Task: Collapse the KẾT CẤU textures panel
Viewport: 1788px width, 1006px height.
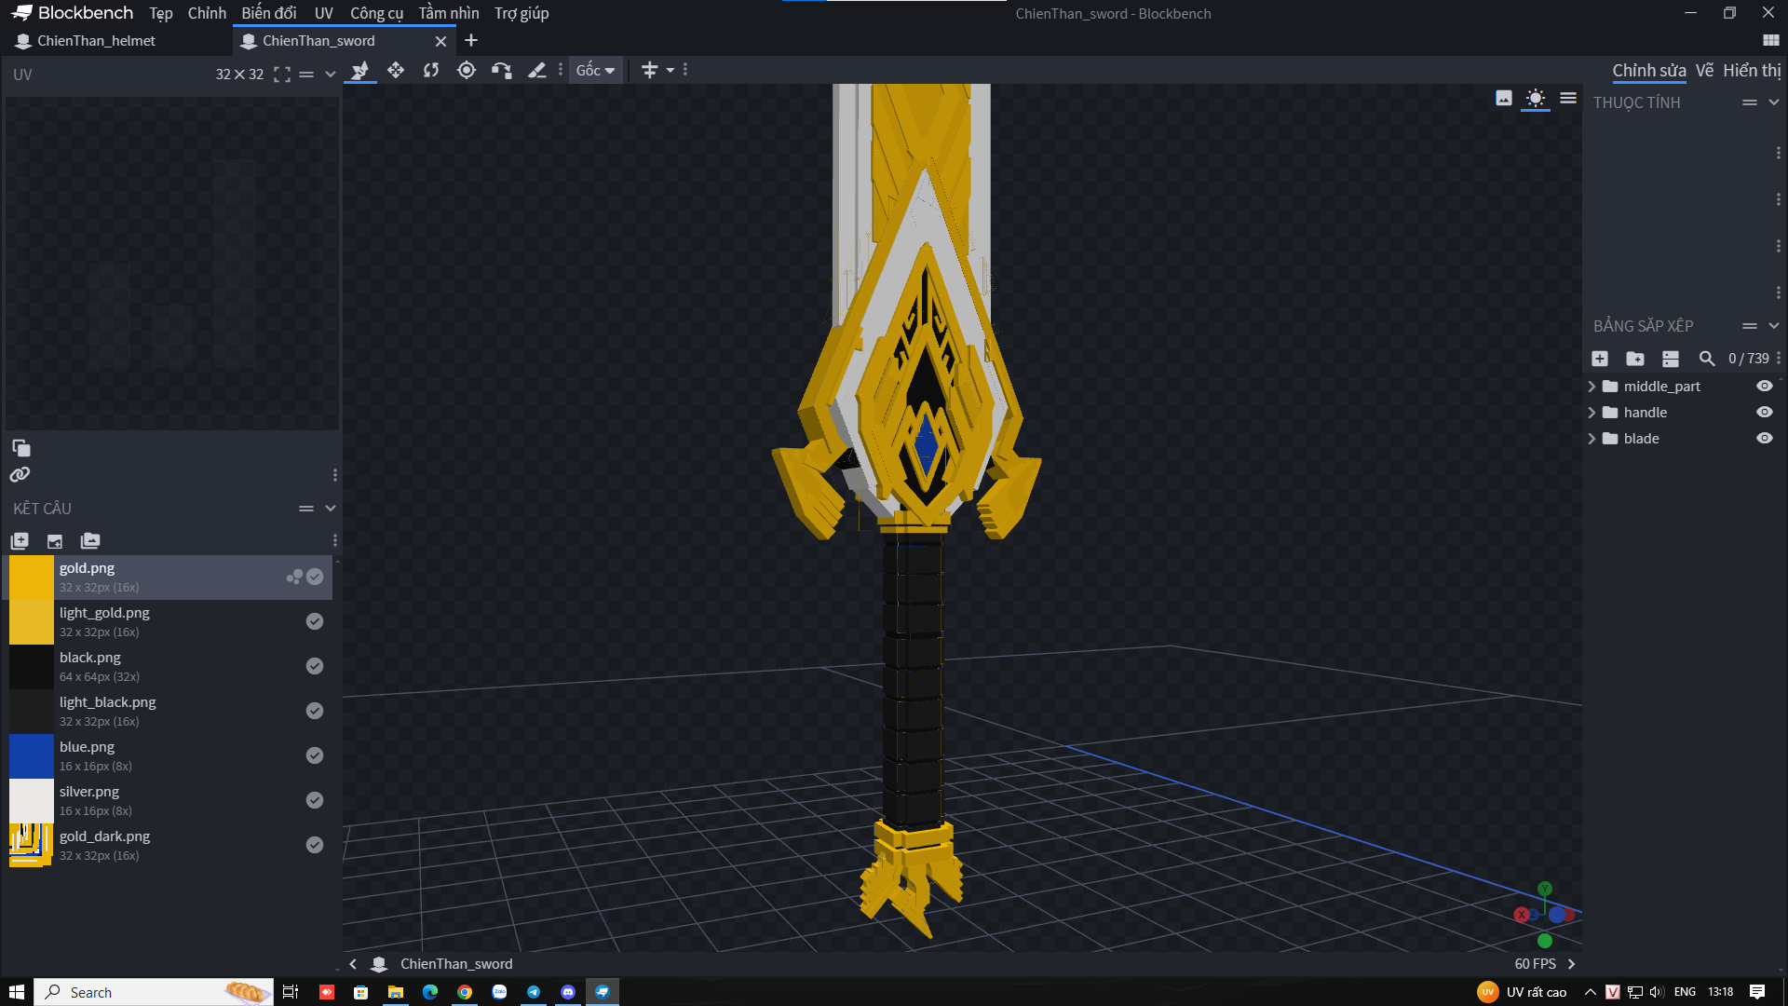Action: pyautogui.click(x=330, y=509)
